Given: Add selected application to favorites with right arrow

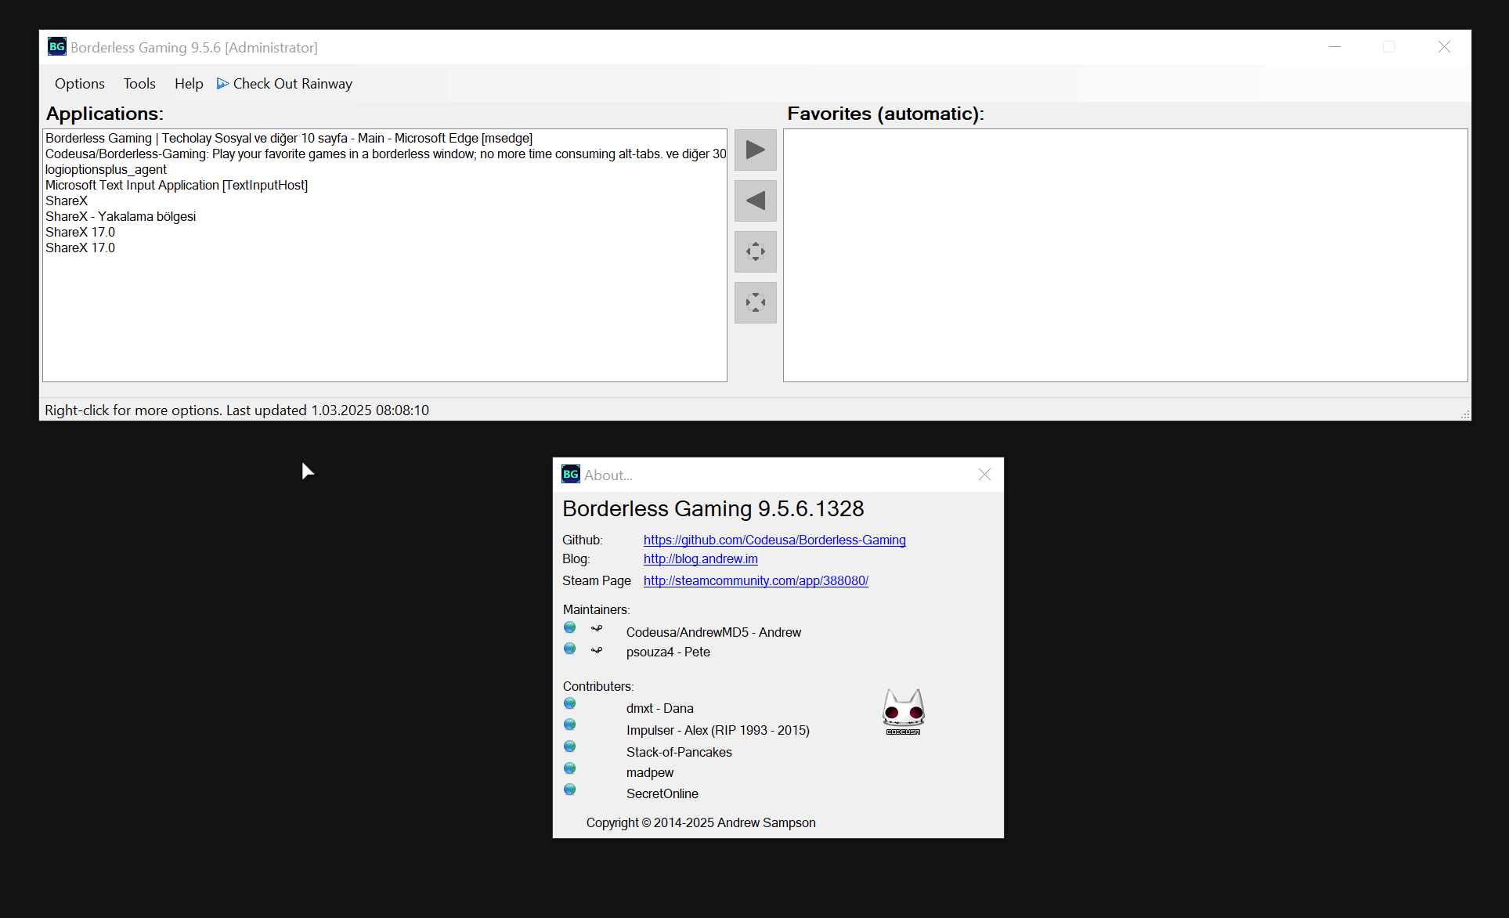Looking at the screenshot, I should click(x=755, y=150).
